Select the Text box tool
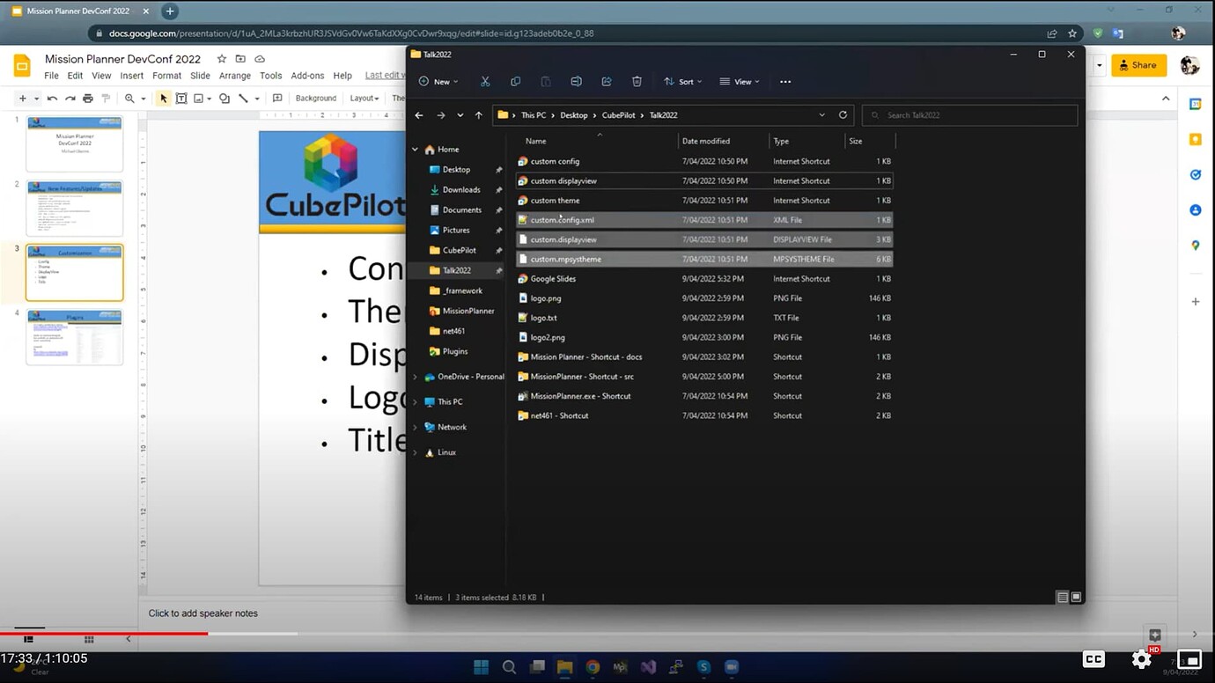 pos(181,98)
